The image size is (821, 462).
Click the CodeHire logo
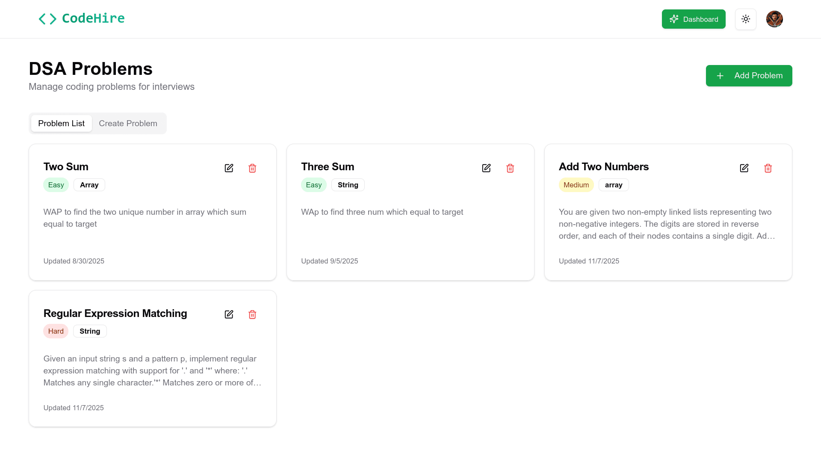click(81, 19)
